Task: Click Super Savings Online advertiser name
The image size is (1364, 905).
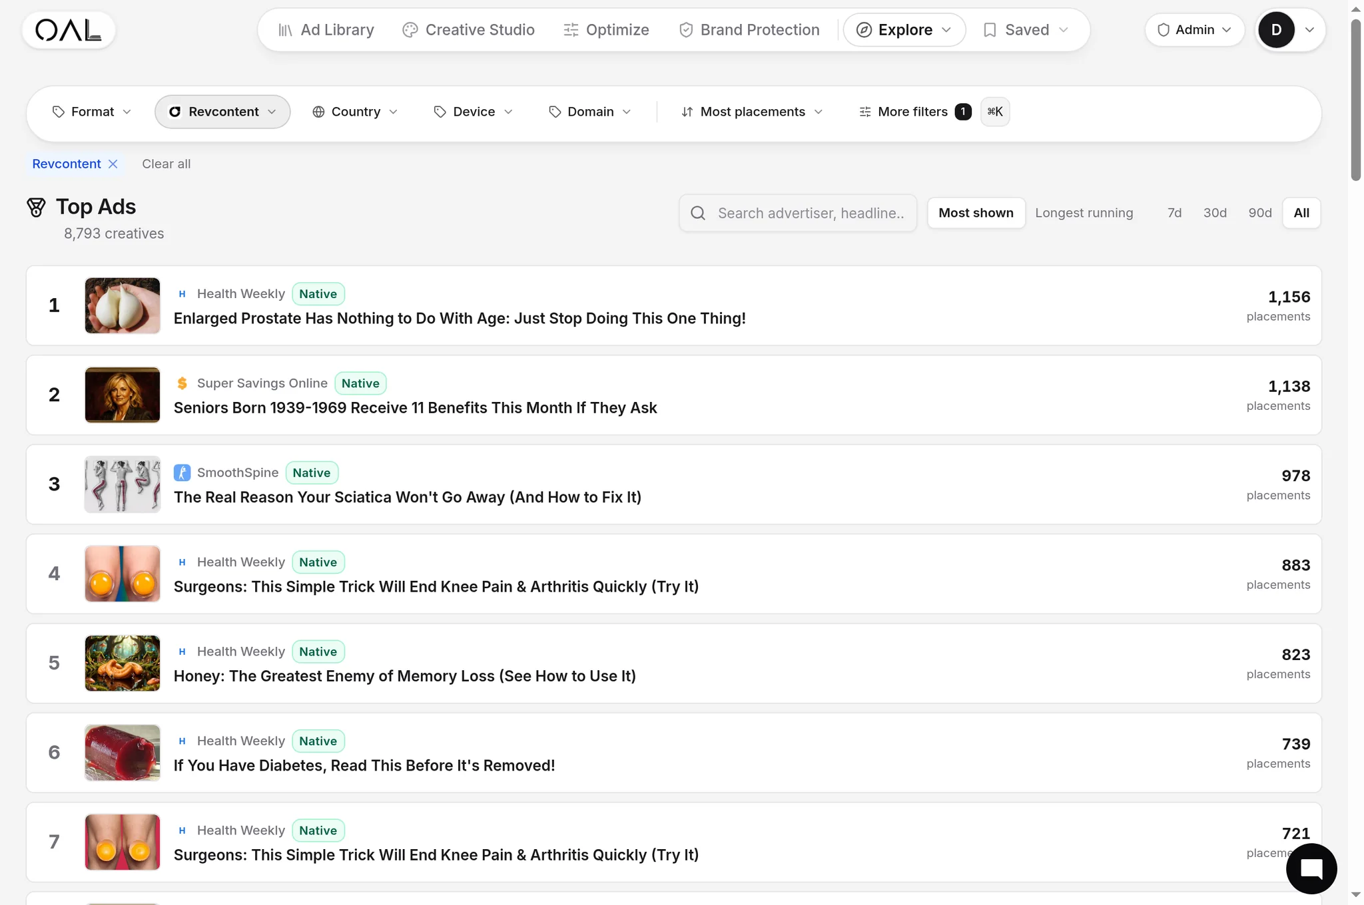Action: (262, 383)
